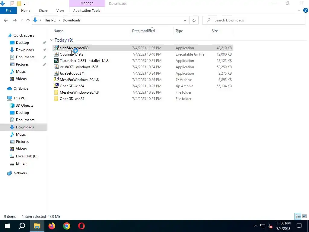This screenshot has width=309, height=232.
Task: Open Videos under This PC
Action: click(21, 149)
